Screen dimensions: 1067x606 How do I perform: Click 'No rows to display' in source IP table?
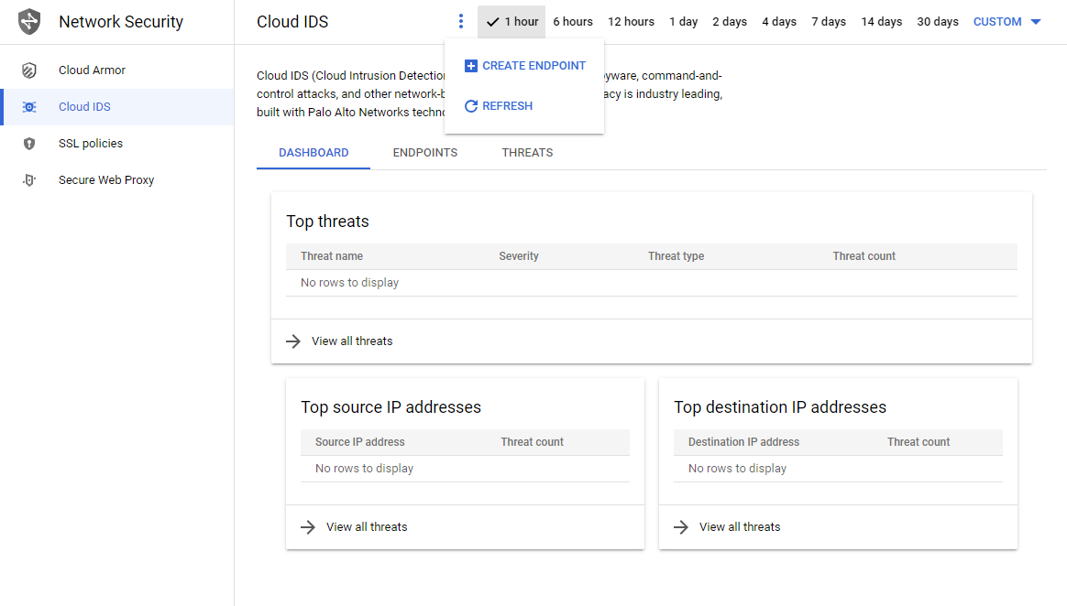click(364, 469)
